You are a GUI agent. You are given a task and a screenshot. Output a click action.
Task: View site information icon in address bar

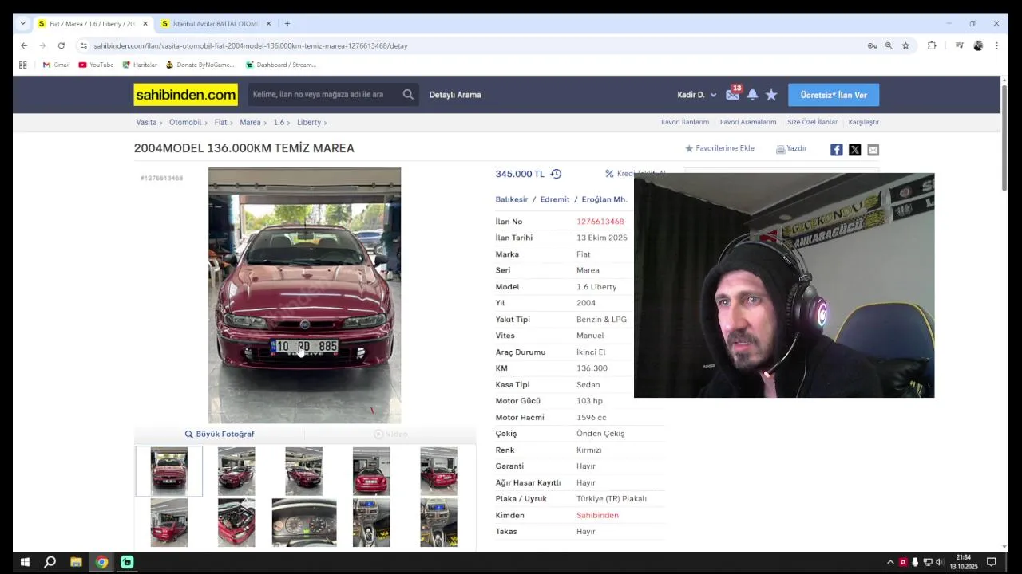pos(83,45)
